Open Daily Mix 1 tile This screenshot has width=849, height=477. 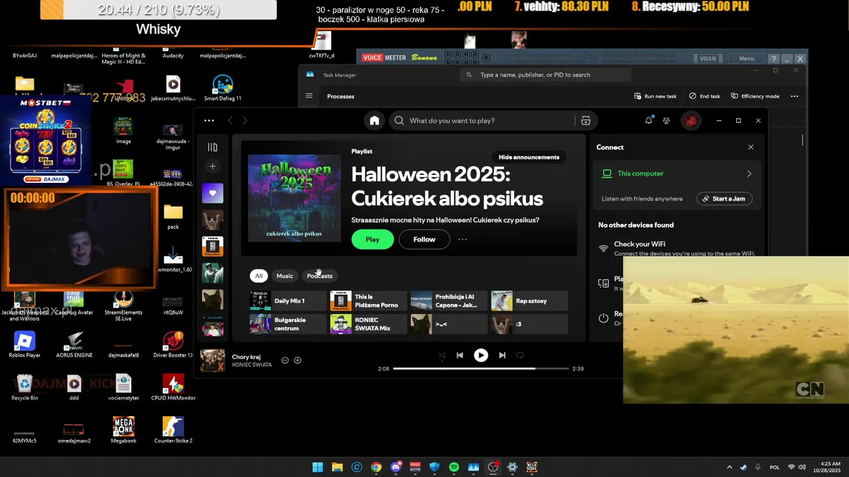coord(288,301)
